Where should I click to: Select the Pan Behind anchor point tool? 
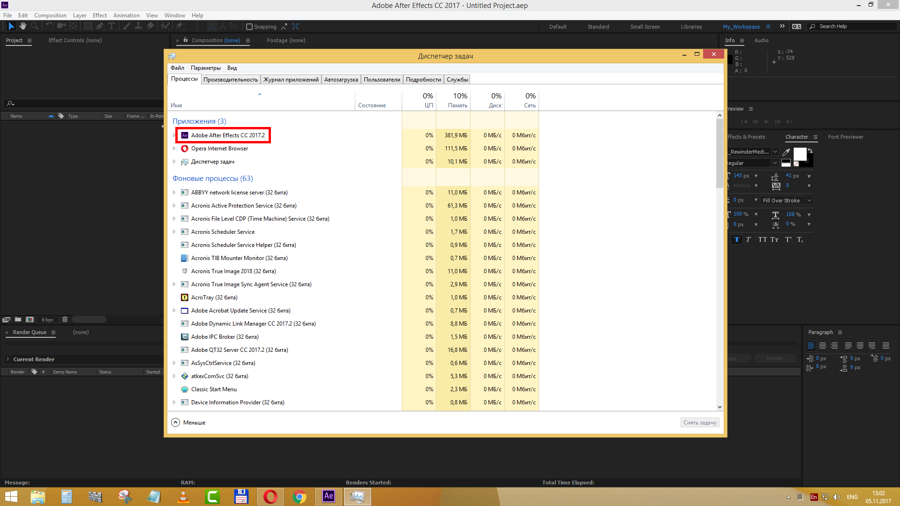pyautogui.click(x=74, y=26)
